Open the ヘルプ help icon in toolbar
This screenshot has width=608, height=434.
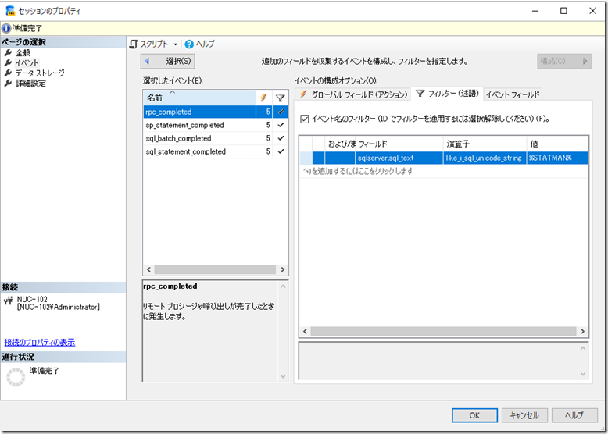[x=189, y=44]
